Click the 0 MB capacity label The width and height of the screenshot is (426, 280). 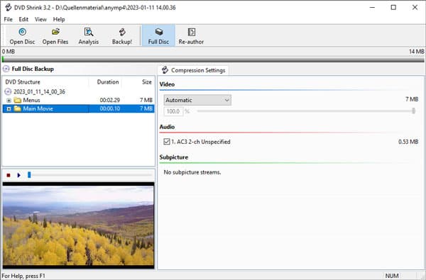tap(9, 51)
